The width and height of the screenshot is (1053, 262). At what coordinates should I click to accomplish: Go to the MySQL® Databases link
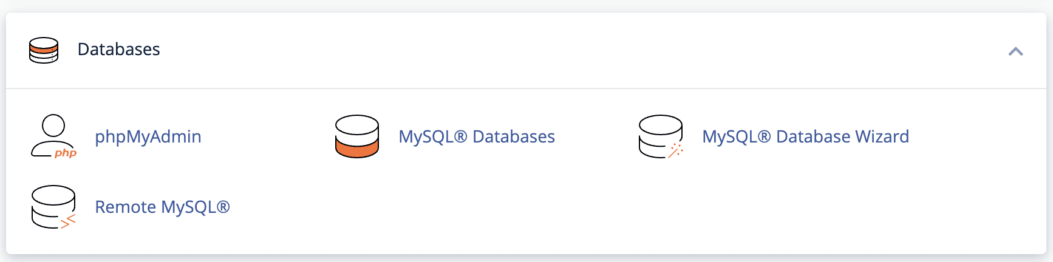477,136
